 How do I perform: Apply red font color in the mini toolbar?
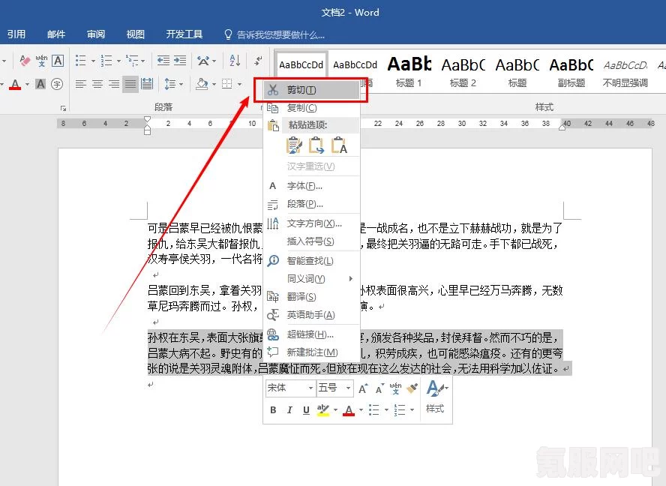click(x=349, y=410)
